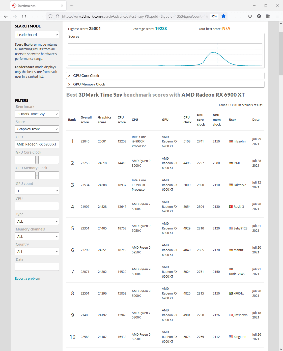Open the Memory channels ALL dropdown
The width and height of the screenshot is (283, 351).
point(37,237)
